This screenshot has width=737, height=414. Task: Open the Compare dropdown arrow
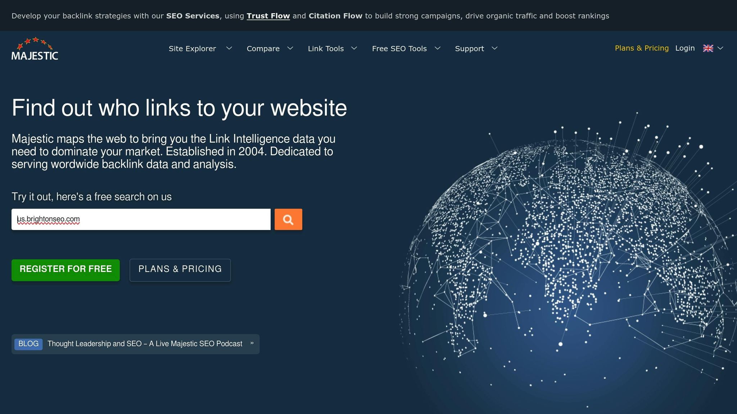tap(290, 48)
